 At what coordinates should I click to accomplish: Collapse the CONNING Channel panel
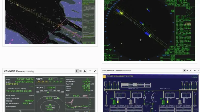point(90,71)
